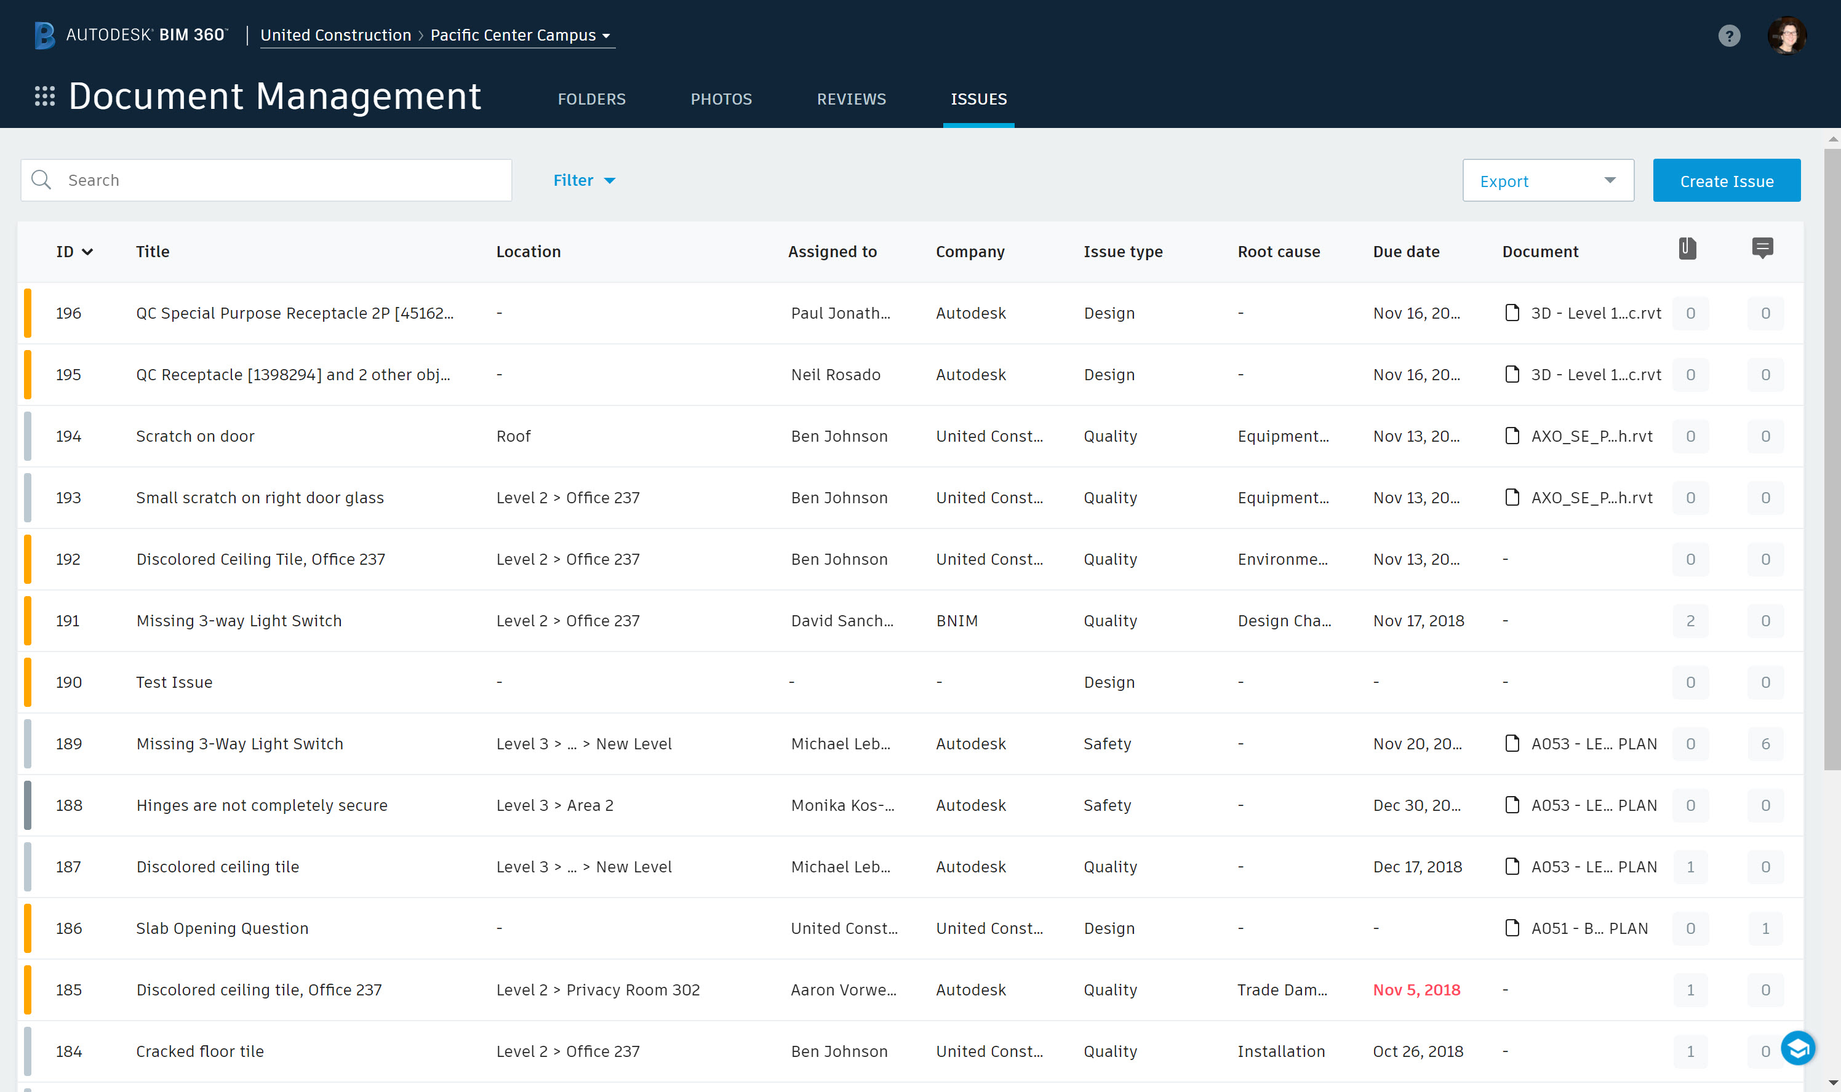Open the Export dropdown
The height and width of the screenshot is (1092, 1841).
pyautogui.click(x=1547, y=180)
